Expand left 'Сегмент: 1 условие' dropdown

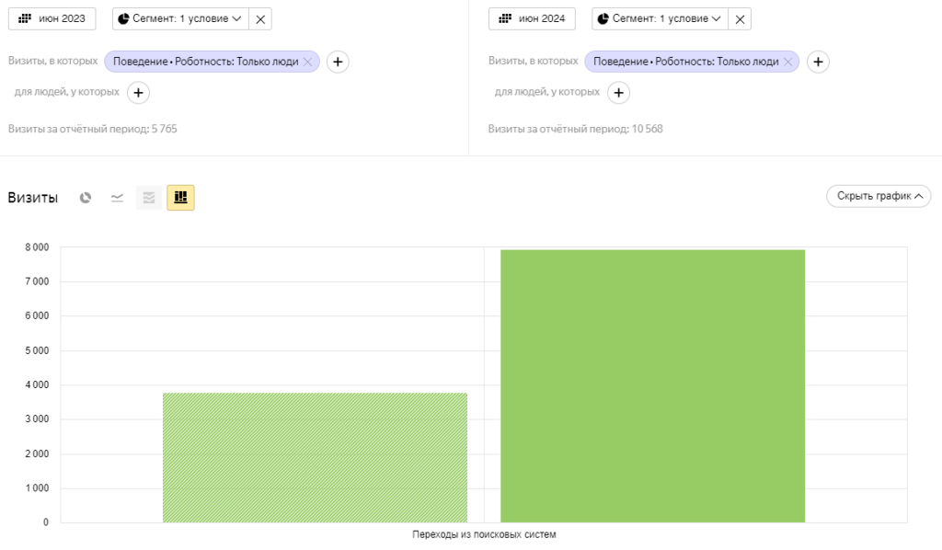tap(180, 18)
